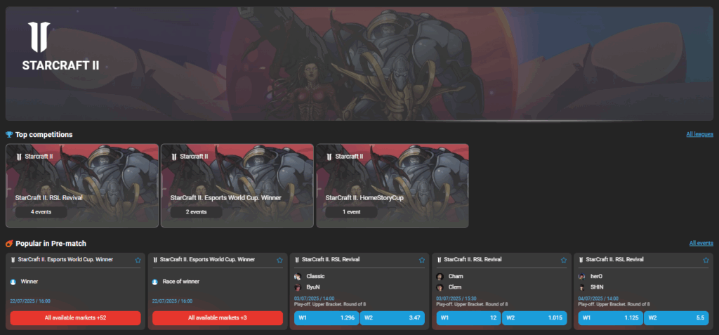The image size is (719, 335).
Task: Click the Top competitions heading
Action: [44, 134]
